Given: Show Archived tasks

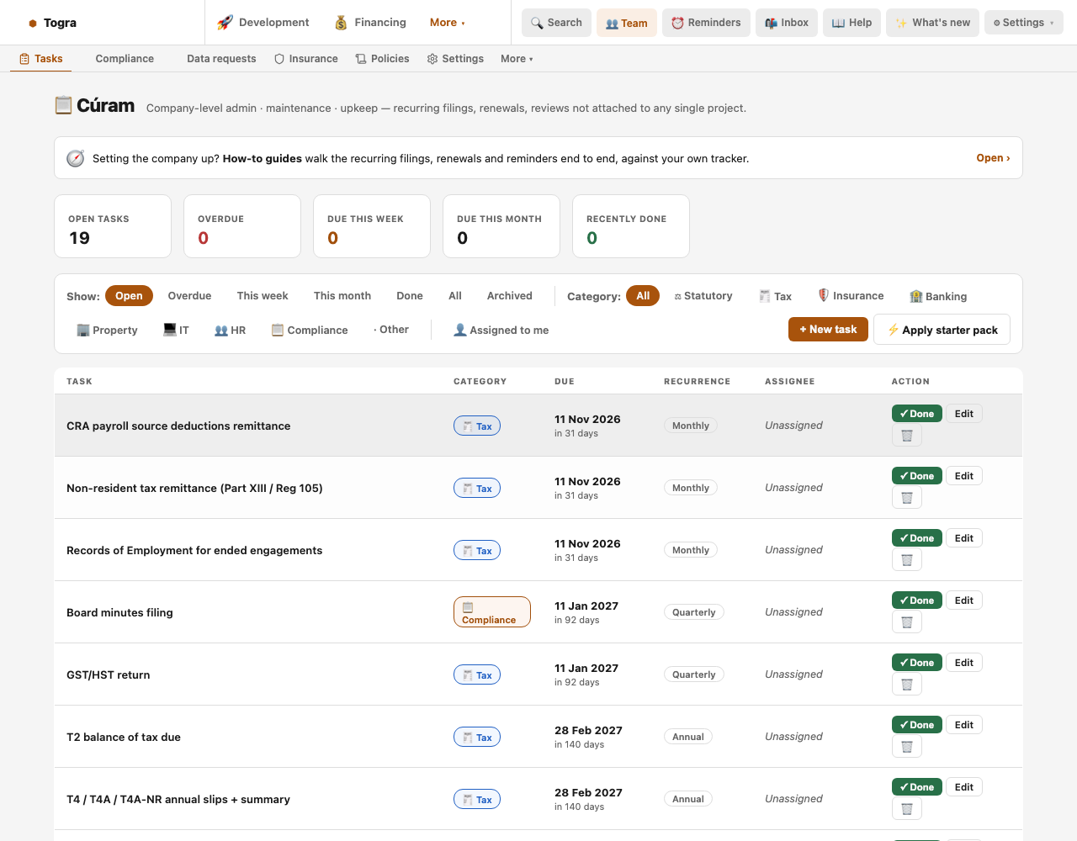Looking at the screenshot, I should pos(510,296).
